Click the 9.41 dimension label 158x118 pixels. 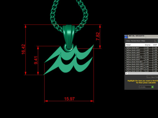(x=36, y=60)
